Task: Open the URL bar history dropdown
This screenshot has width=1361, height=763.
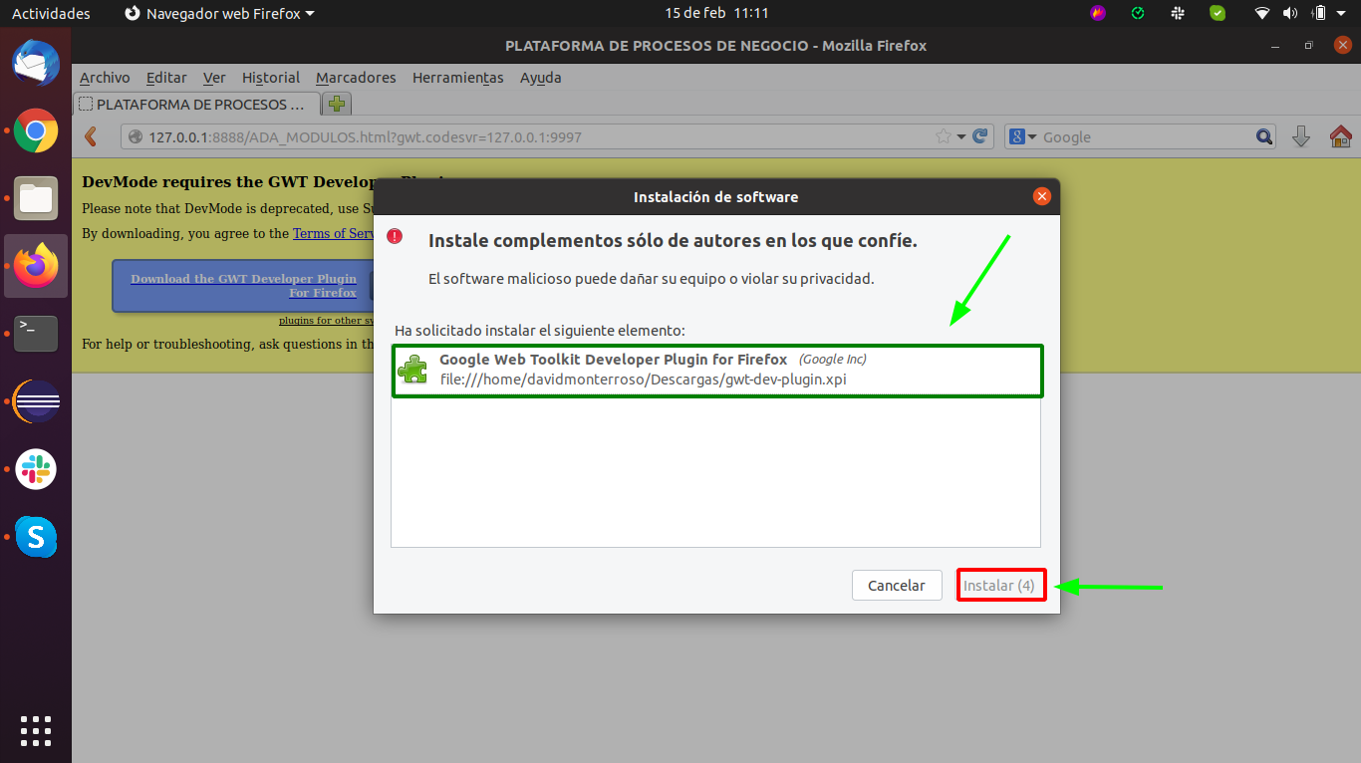Action: (961, 136)
